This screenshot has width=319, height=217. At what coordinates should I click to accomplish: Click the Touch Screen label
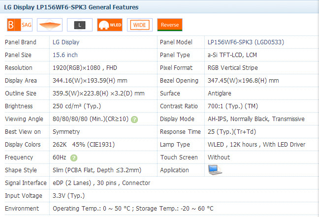point(179,157)
